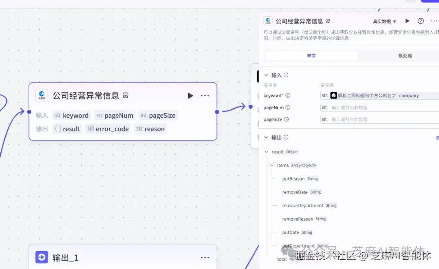Click the blue link at the output section's right edge
The image size is (439, 269).
[x=437, y=137]
